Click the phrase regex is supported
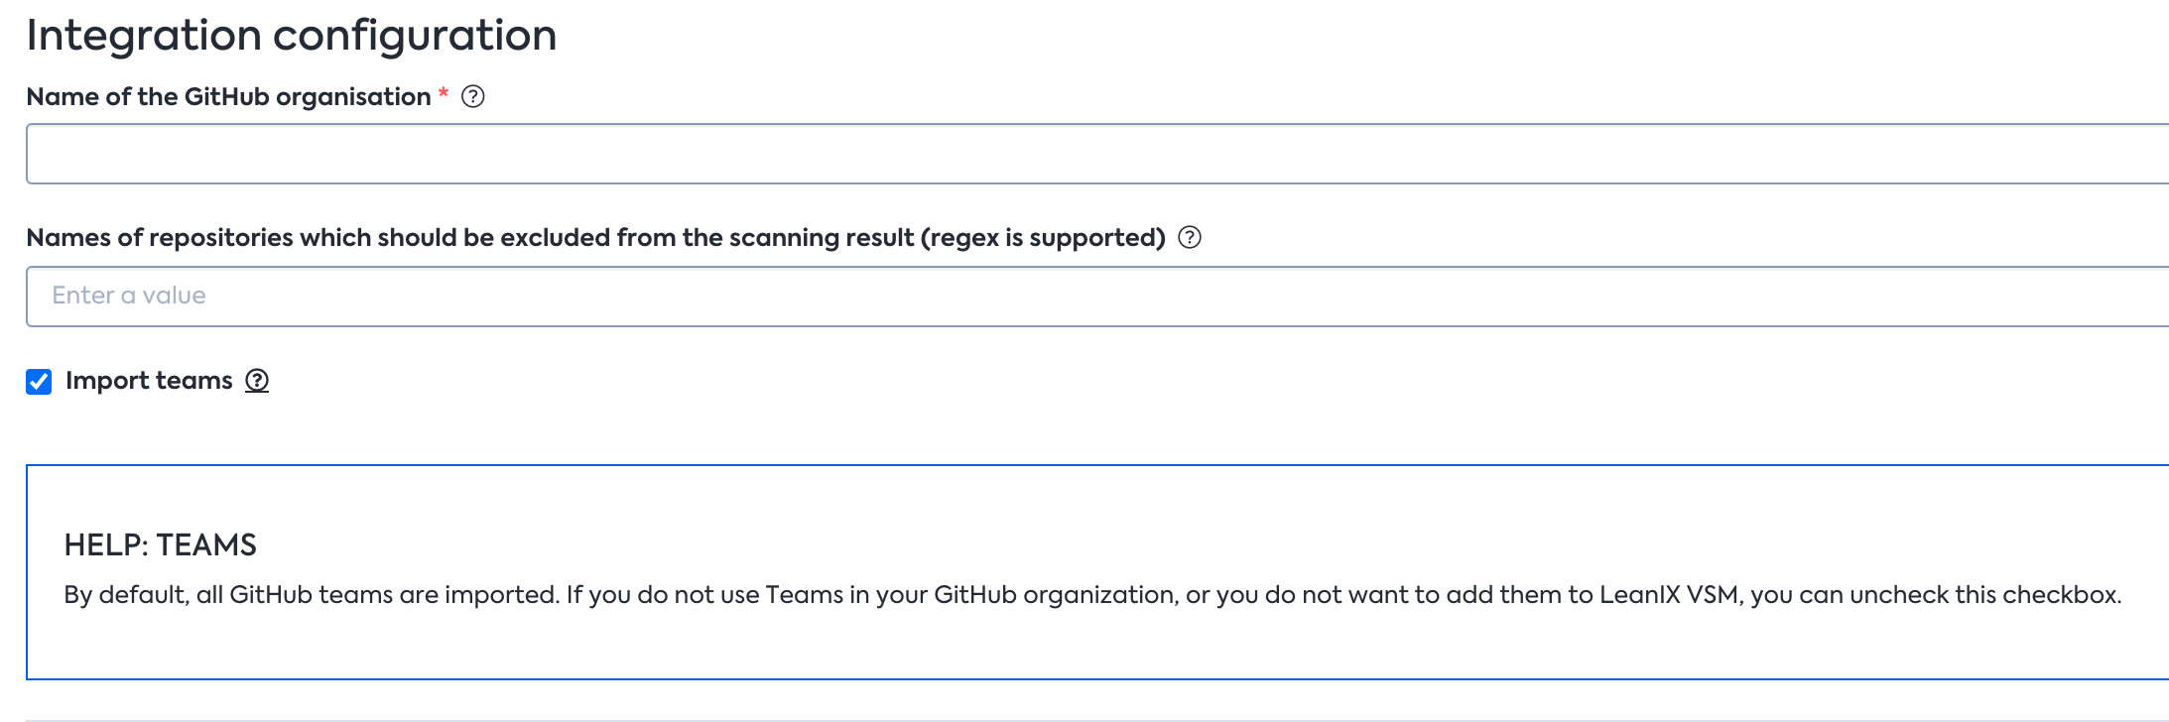Screen dimensions: 2169x722 click(x=1043, y=238)
